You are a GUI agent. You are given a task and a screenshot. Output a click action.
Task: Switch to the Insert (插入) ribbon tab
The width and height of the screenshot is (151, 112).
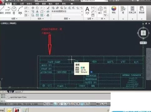[x=15, y=4]
